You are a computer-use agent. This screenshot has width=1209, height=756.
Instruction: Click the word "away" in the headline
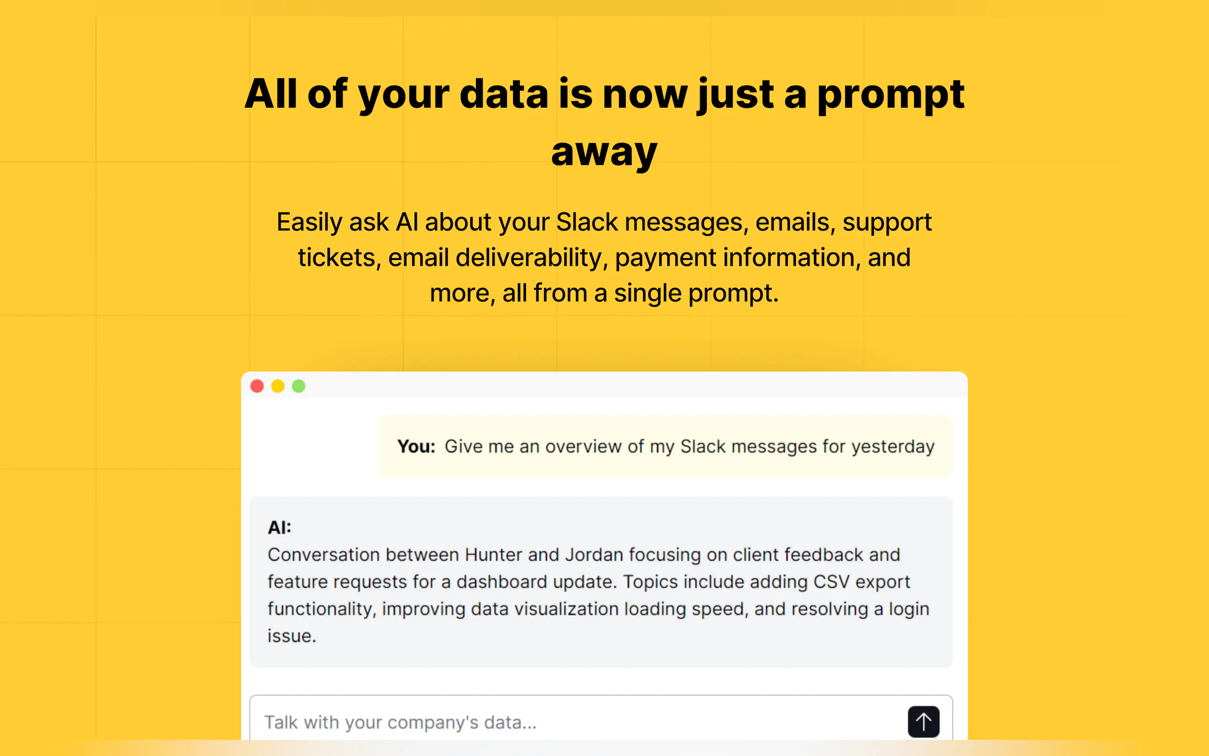[604, 152]
